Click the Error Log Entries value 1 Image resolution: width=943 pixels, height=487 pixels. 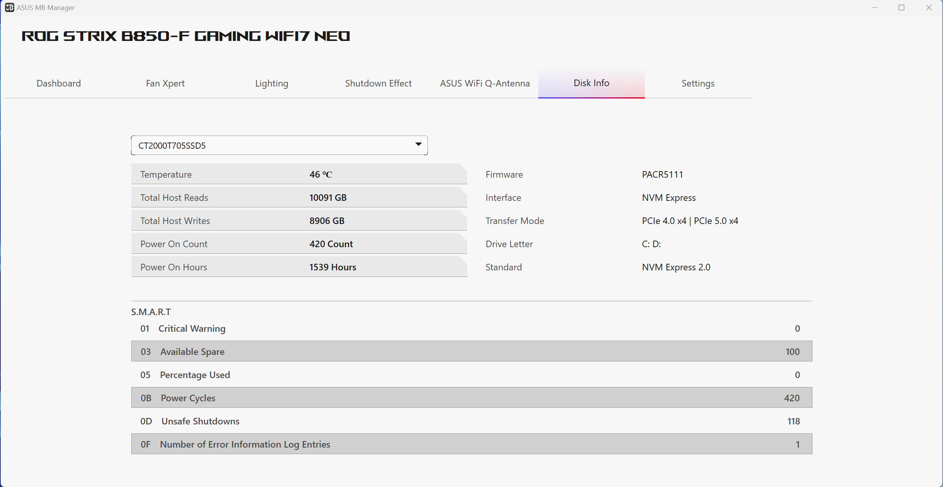click(797, 445)
